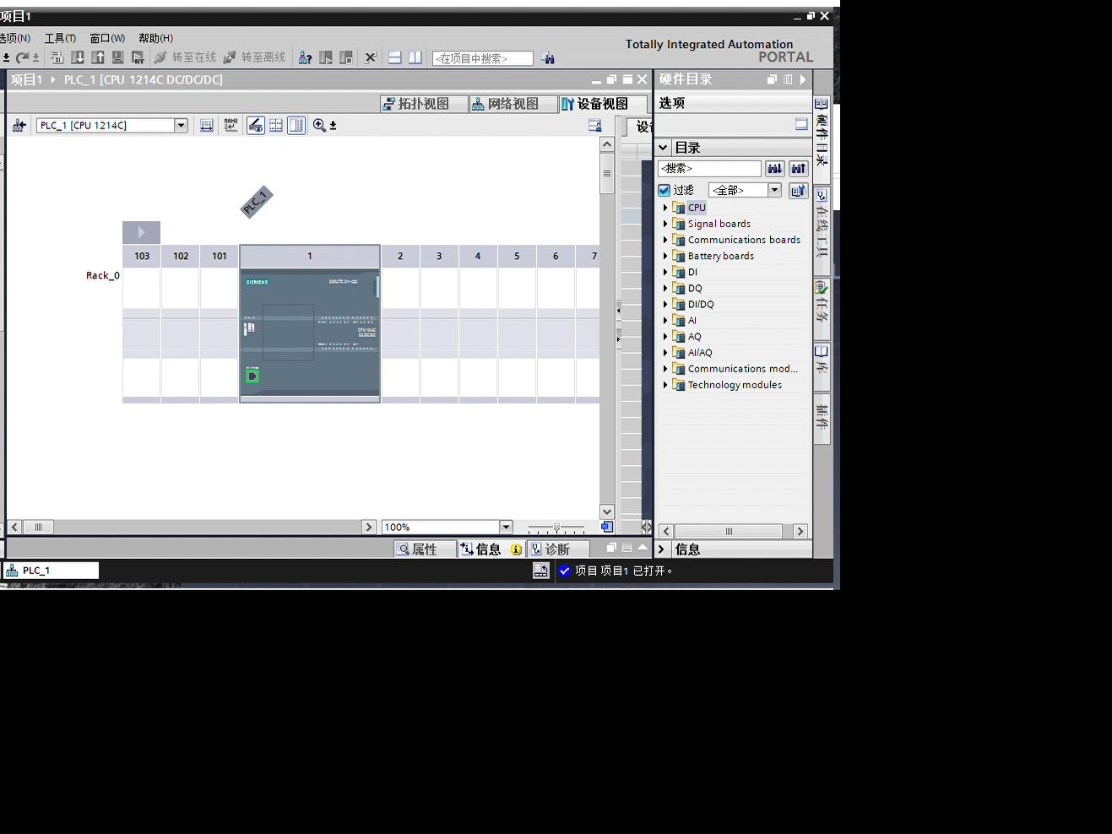Open the 100% zoom level dropdown
This screenshot has height=834, width=1112.
tap(506, 527)
